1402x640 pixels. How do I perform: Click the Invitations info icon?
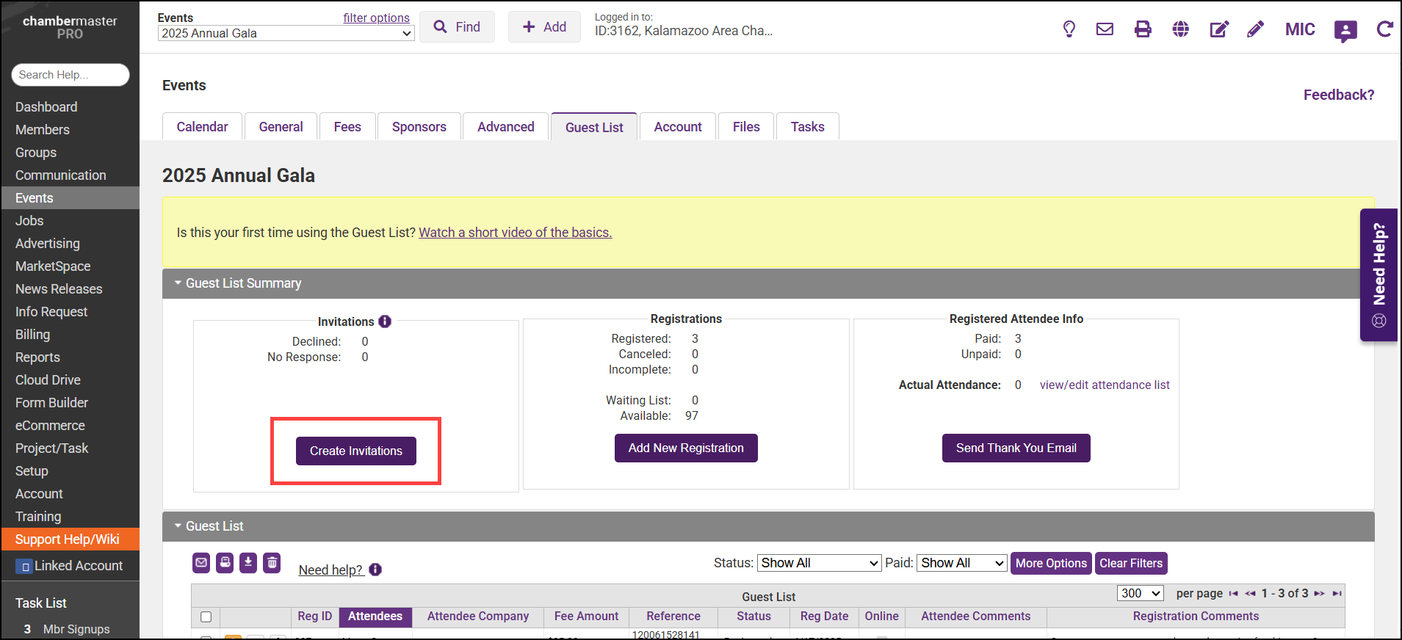pyautogui.click(x=385, y=321)
